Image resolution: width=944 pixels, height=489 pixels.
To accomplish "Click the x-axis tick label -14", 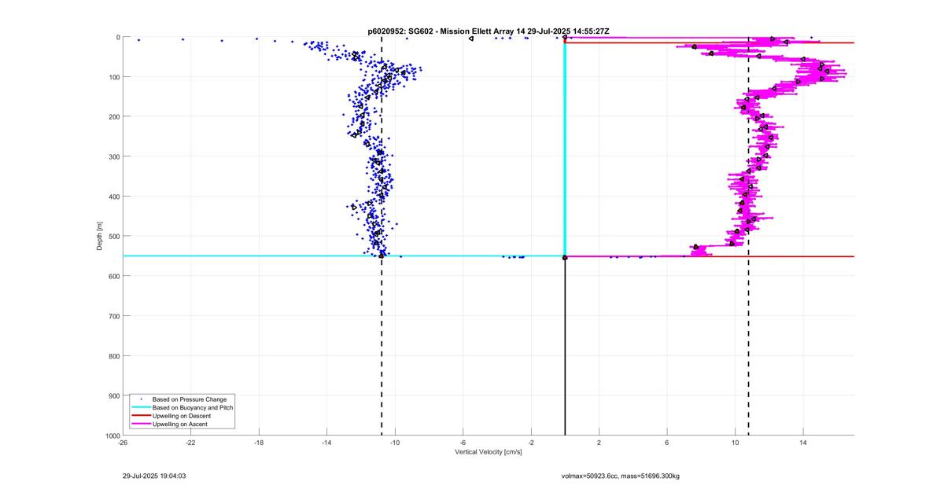I will 326,443.
